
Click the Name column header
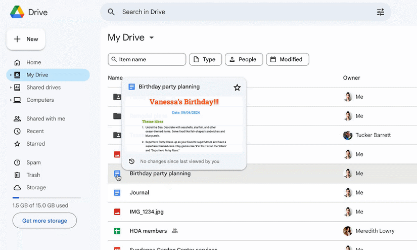coord(115,78)
